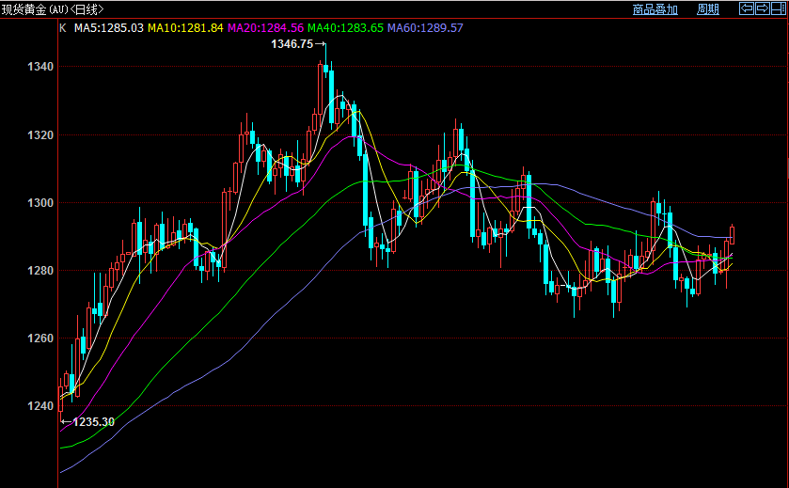Click the 1300 price axis label
Screen dimensions: 789x488
tap(40, 203)
